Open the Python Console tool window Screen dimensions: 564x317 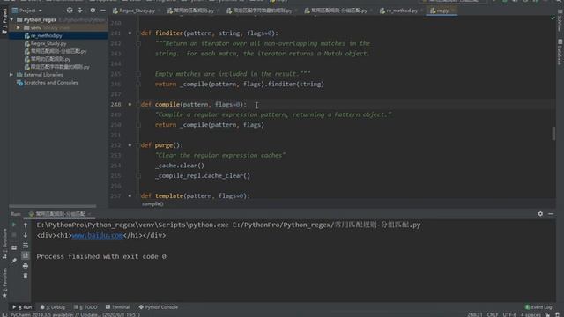159,307
